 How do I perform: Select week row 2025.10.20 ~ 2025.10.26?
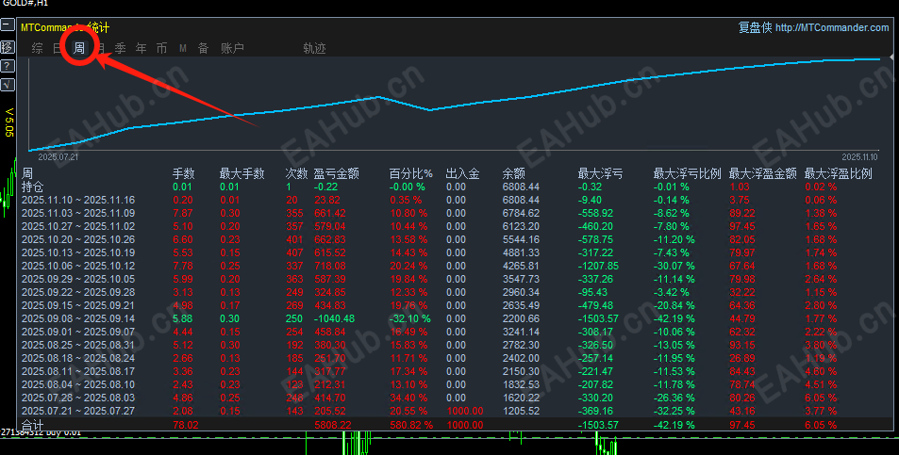pos(78,239)
